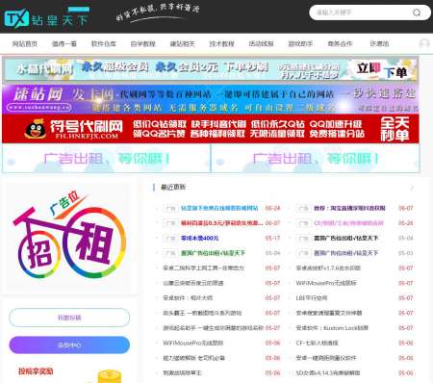Click the 05-24 date on first row
Viewport: 433px width, 383px height.
coord(272,208)
